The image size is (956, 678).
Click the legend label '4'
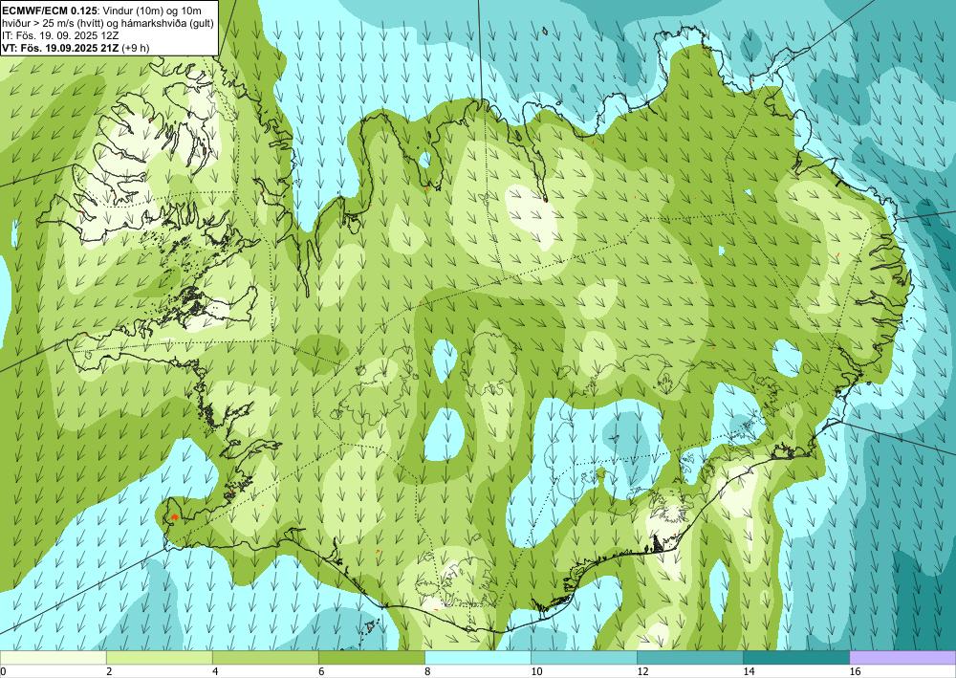pos(214,671)
